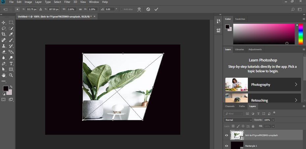Toggle lock transparent pixels
This screenshot has height=149, width=306.
tap(233, 126)
